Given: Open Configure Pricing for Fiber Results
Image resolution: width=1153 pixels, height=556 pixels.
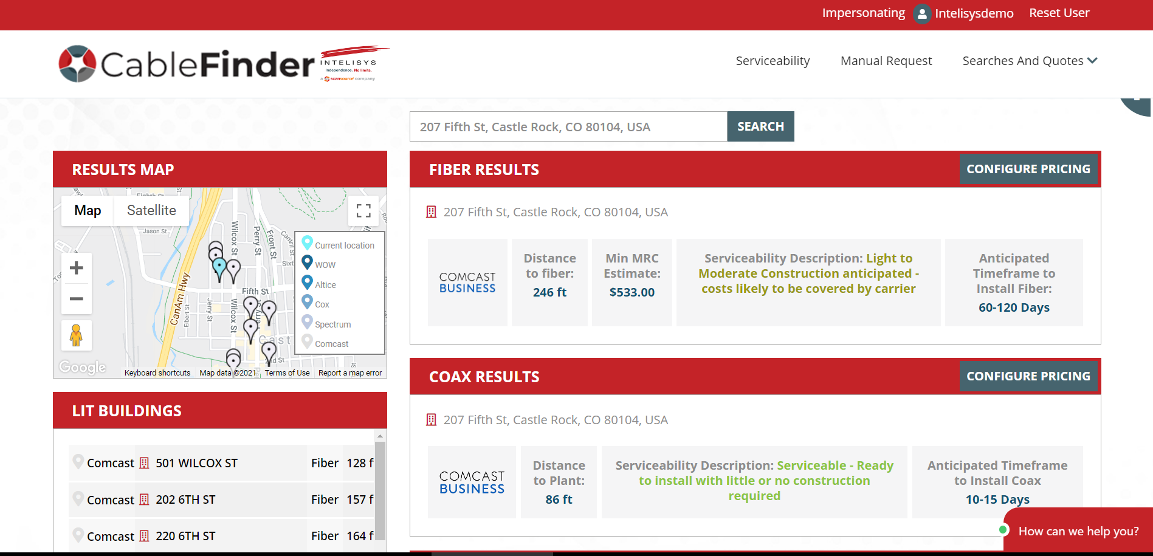Looking at the screenshot, I should [x=1028, y=169].
